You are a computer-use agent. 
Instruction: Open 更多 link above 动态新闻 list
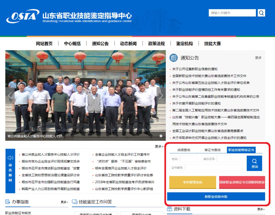point(159,146)
